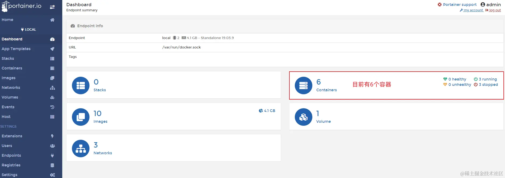The height and width of the screenshot is (178, 505).
Task: Click the Tags row label
Action: tap(73, 57)
